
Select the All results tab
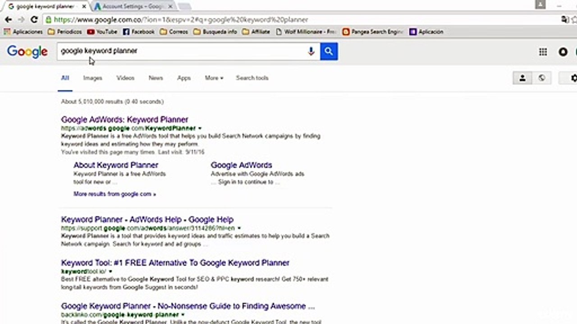[65, 78]
